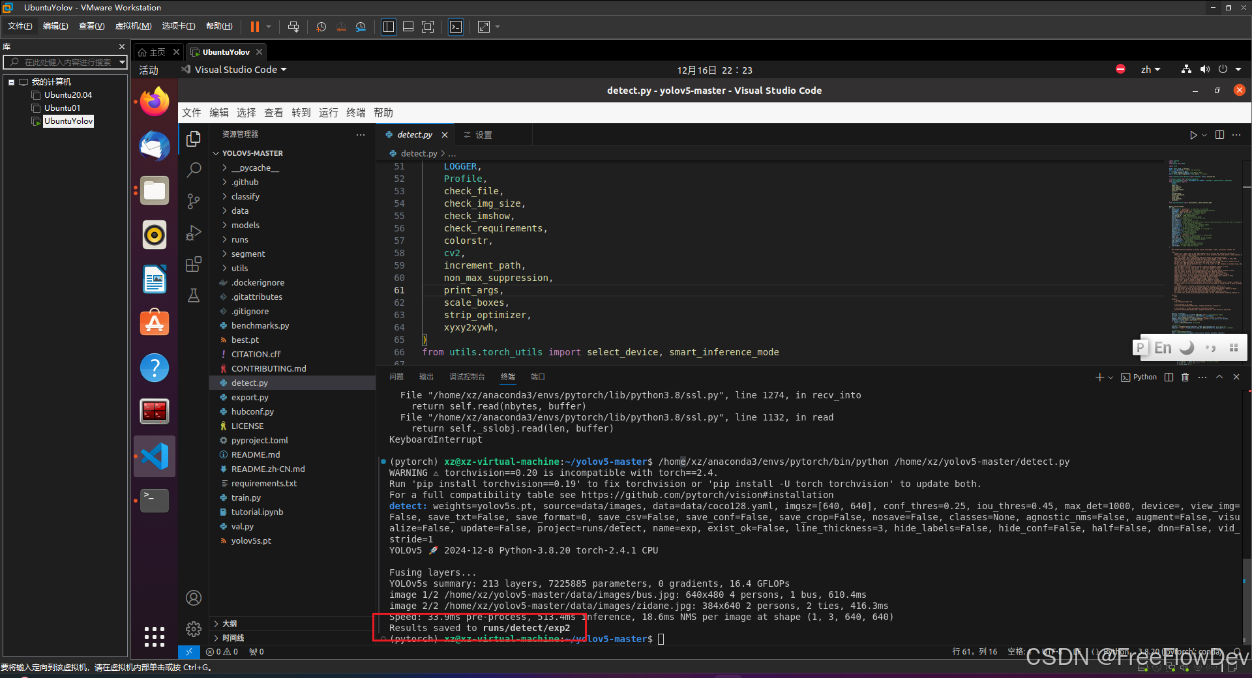The height and width of the screenshot is (678, 1252).
Task: Open the Run and Debug view
Action: pos(194,233)
